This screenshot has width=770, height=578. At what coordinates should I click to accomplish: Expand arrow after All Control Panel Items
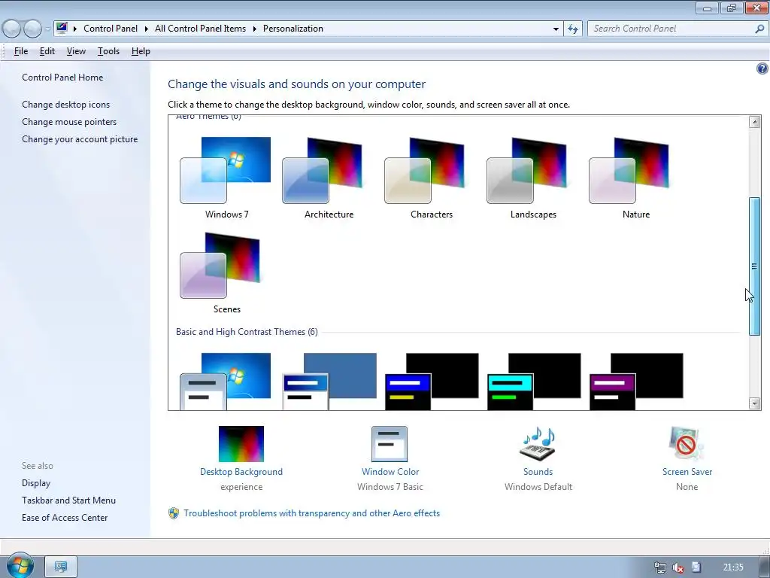coord(254,29)
